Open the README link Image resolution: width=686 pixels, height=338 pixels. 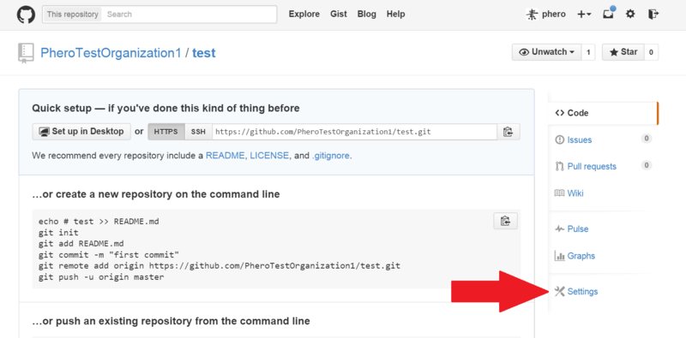226,156
